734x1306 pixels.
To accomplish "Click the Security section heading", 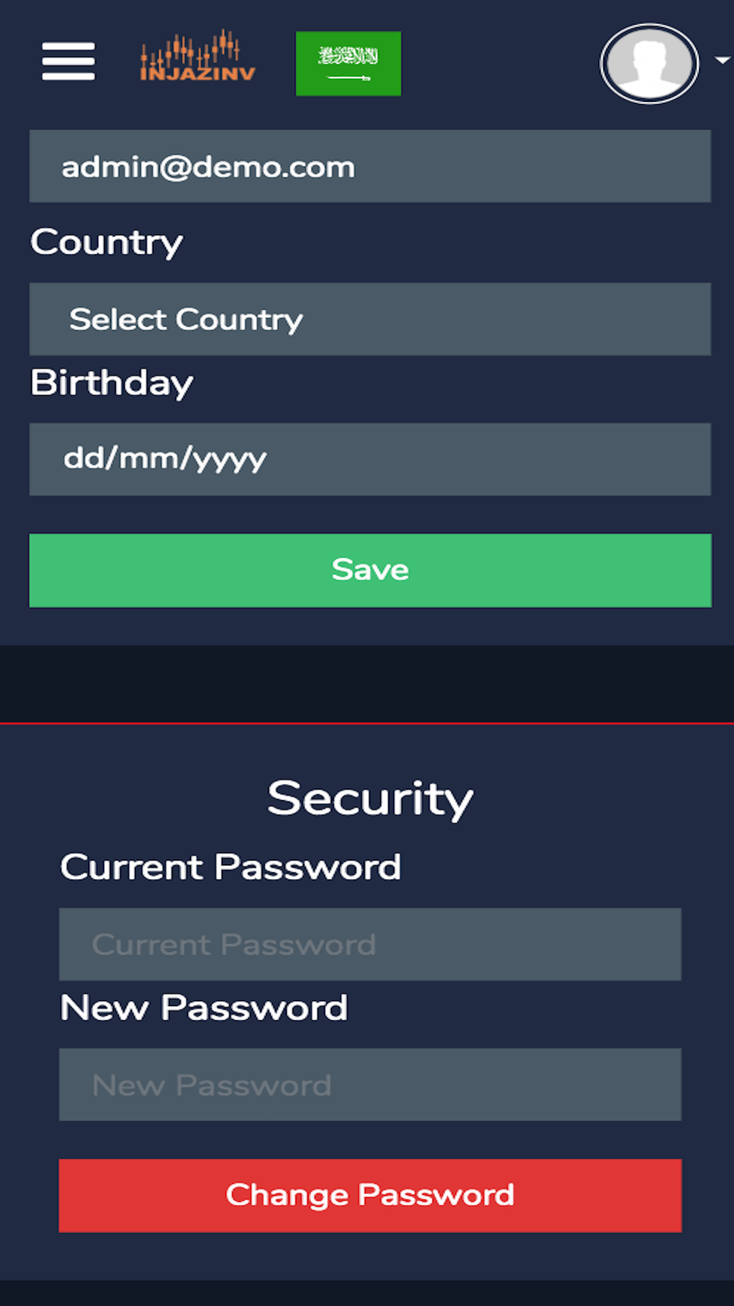I will (370, 798).
